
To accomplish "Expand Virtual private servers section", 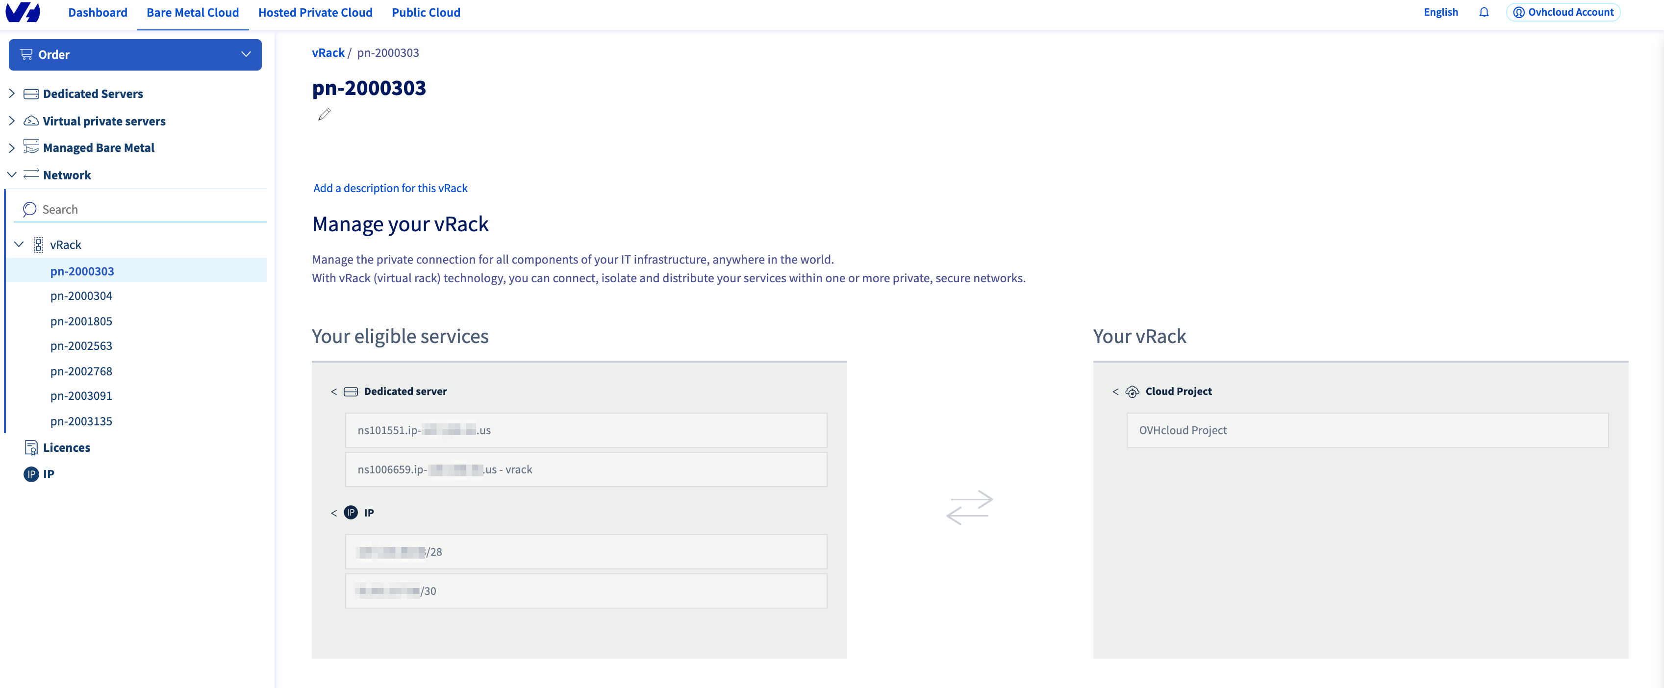I will [12, 121].
